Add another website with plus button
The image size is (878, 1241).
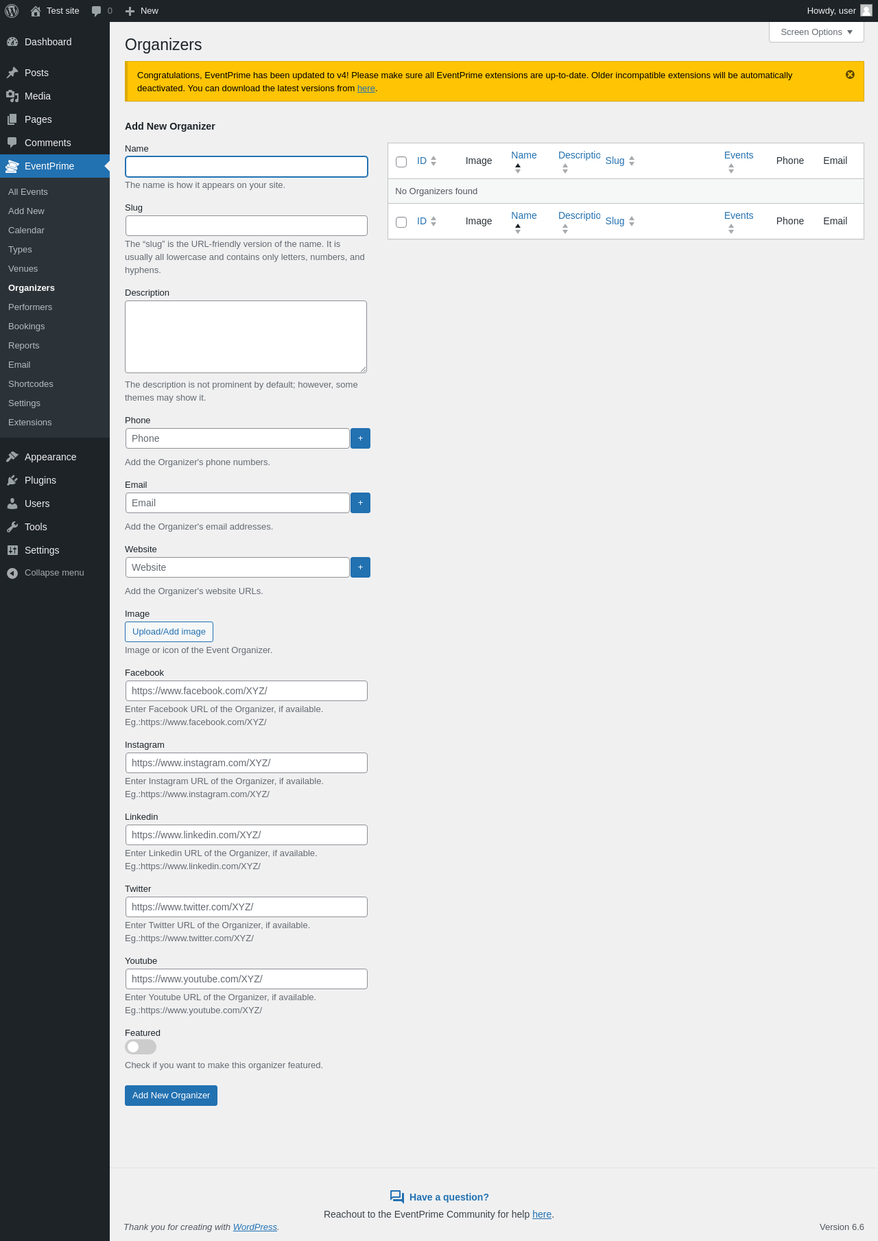[x=360, y=567]
